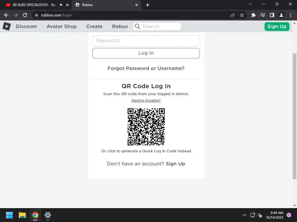The image size is (297, 222).
Task: Switch to the 40 SUBS SPECIALS YouTube tab
Action: point(35,5)
